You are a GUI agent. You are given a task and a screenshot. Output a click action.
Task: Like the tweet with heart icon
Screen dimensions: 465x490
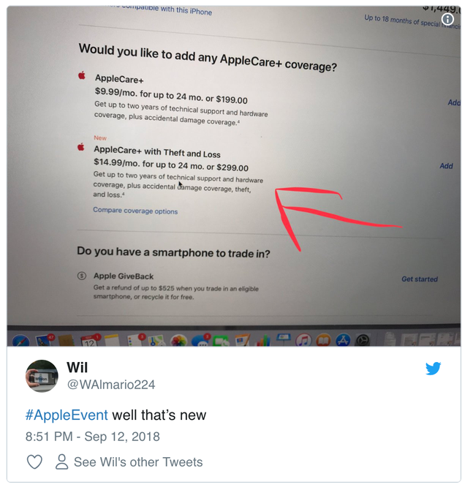pyautogui.click(x=34, y=461)
